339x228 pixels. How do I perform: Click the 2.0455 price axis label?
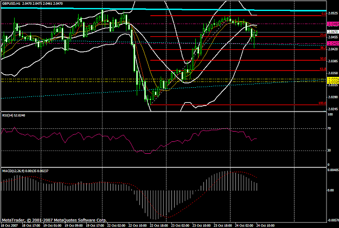coord(333,37)
